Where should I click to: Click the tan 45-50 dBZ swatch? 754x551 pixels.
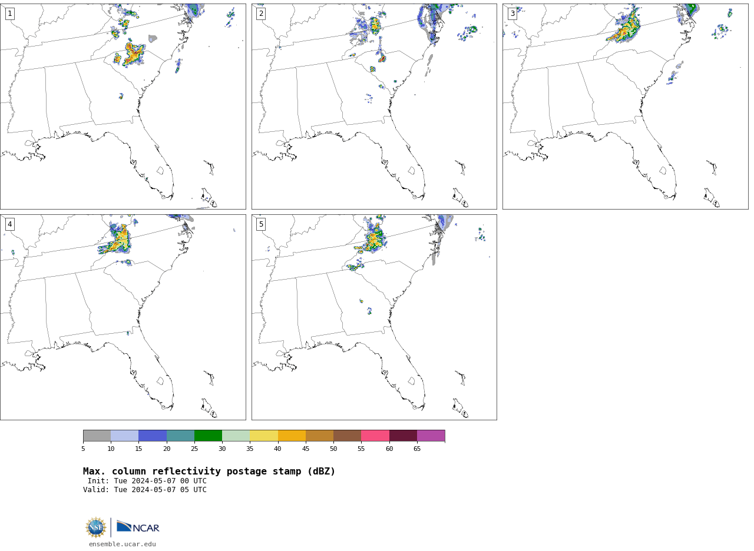(x=319, y=436)
